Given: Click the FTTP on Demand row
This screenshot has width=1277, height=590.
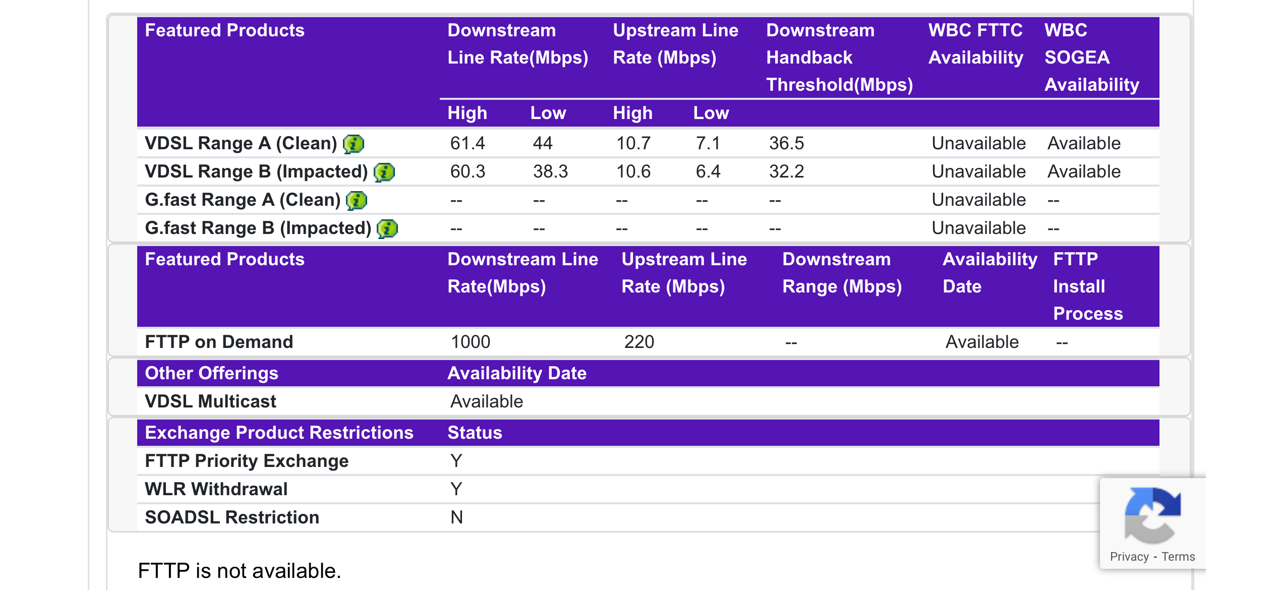Looking at the screenshot, I should tap(218, 341).
